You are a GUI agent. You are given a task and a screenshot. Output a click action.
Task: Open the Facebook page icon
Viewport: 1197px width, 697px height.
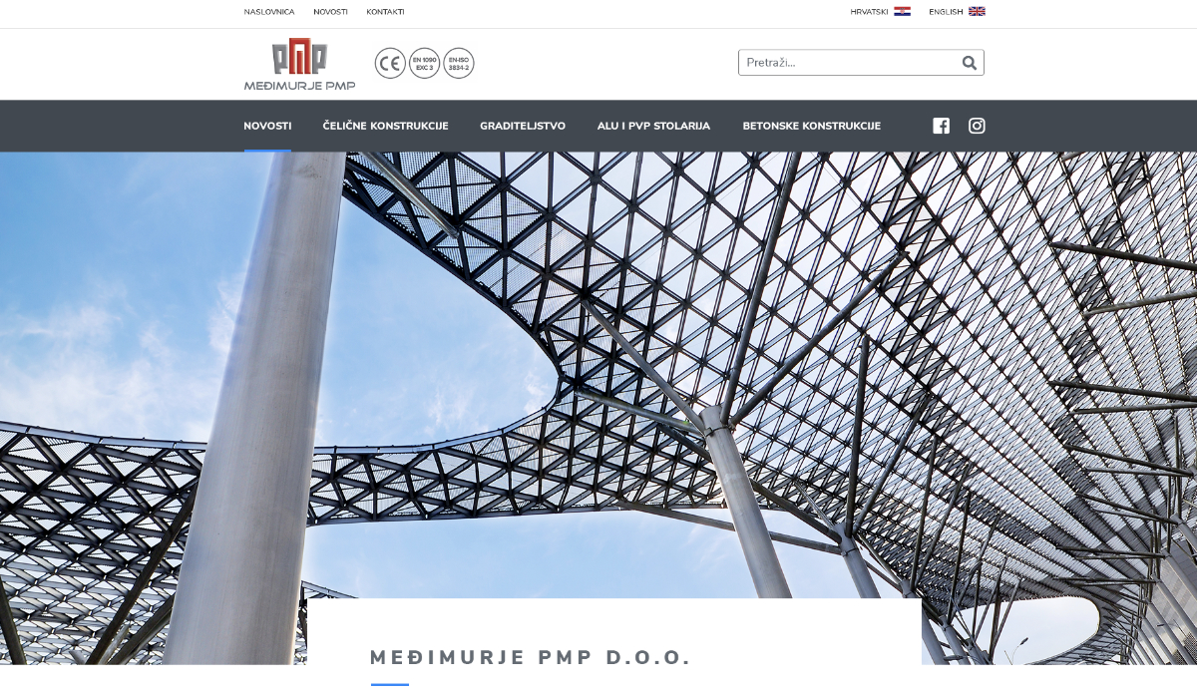[x=941, y=126]
